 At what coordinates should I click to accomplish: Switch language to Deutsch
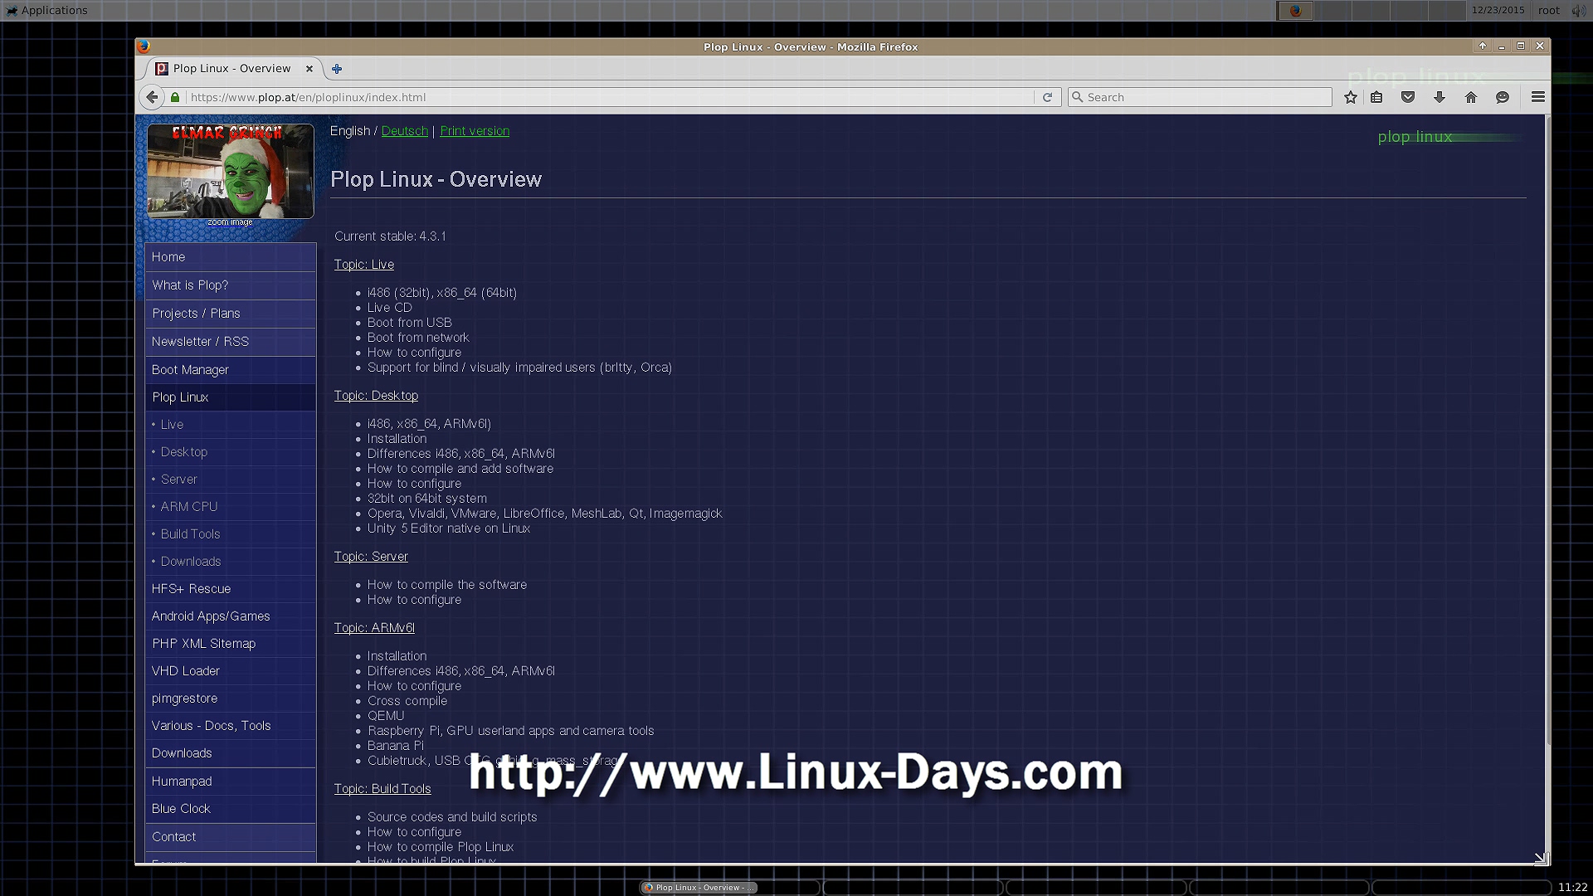click(405, 131)
